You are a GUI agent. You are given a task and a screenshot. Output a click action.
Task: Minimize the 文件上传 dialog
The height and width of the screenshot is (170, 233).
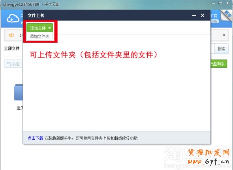pos(194,15)
